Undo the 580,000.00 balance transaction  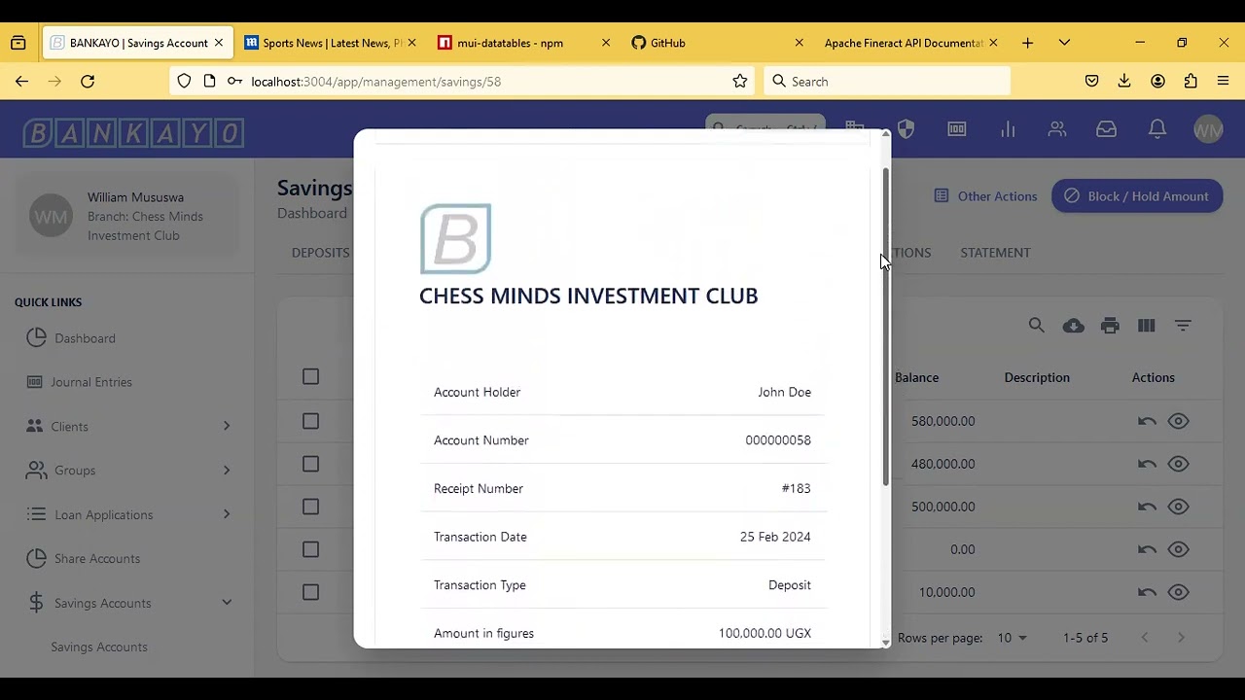(x=1147, y=421)
